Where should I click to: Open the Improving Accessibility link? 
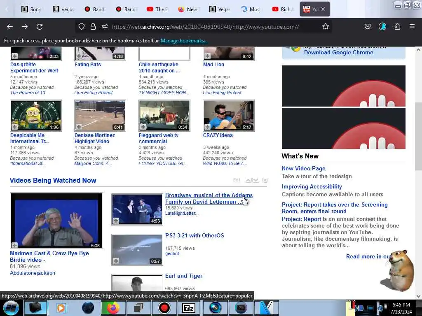click(x=312, y=186)
